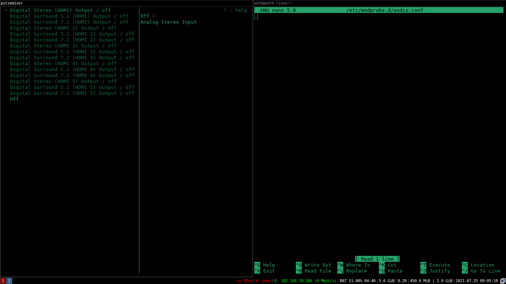Select Digital Surround 7.1 (HDMI 2) Output
This screenshot has height=284, width=506.
coord(72,40)
